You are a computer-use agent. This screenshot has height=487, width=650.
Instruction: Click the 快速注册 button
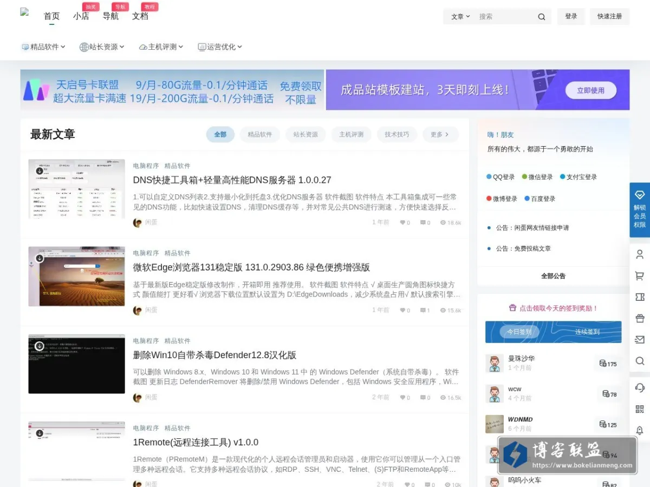tap(610, 17)
